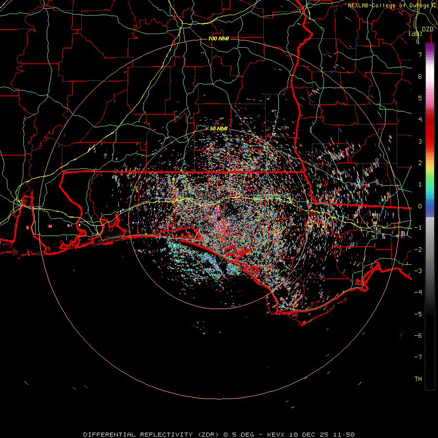Click the "2" value on the dB scale
The width and height of the screenshot is (438, 438).
(x=420, y=163)
